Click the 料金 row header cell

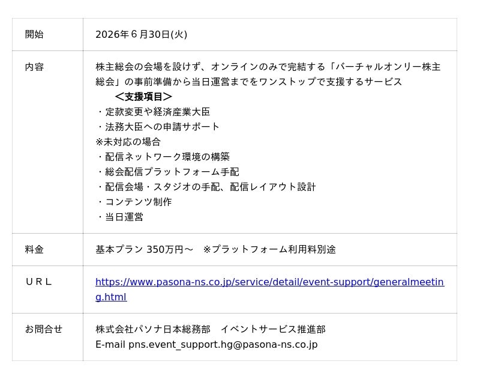47,249
